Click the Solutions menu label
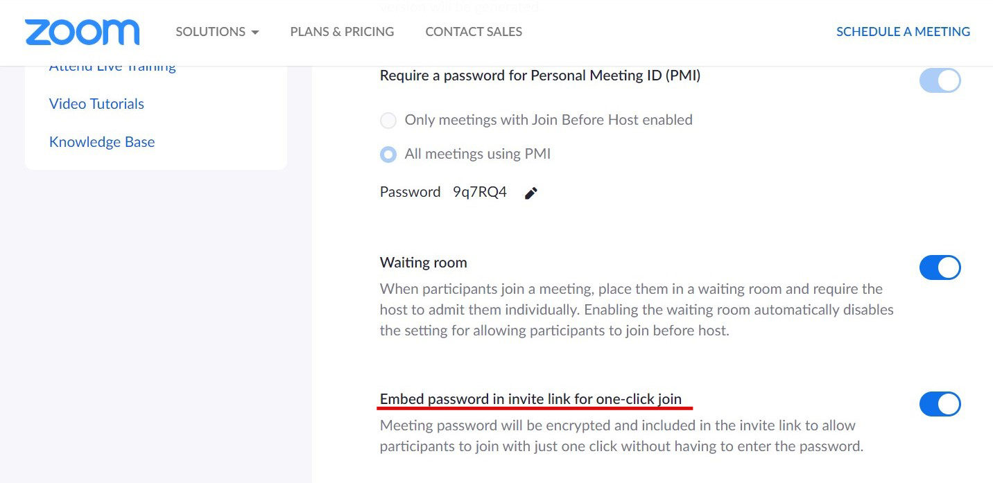This screenshot has height=483, width=993. tap(210, 32)
